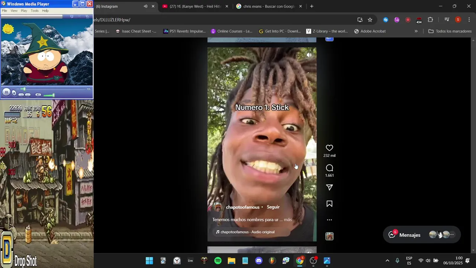Open the Live app on the taskbar
This screenshot has width=476, height=268.
pyautogui.click(x=190, y=261)
